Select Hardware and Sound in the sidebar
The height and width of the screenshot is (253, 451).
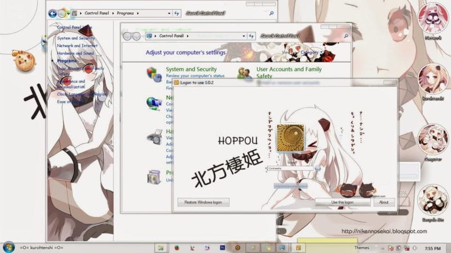(76, 53)
